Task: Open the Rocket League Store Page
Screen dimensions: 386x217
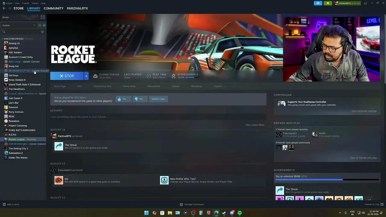Action: point(60,86)
